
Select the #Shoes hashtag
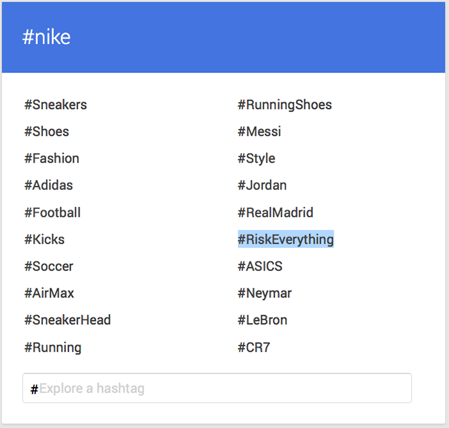pos(47,131)
